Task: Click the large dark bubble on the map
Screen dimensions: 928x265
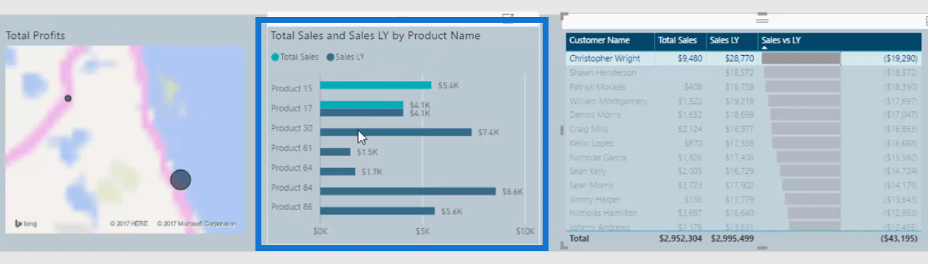Action: [x=180, y=179]
